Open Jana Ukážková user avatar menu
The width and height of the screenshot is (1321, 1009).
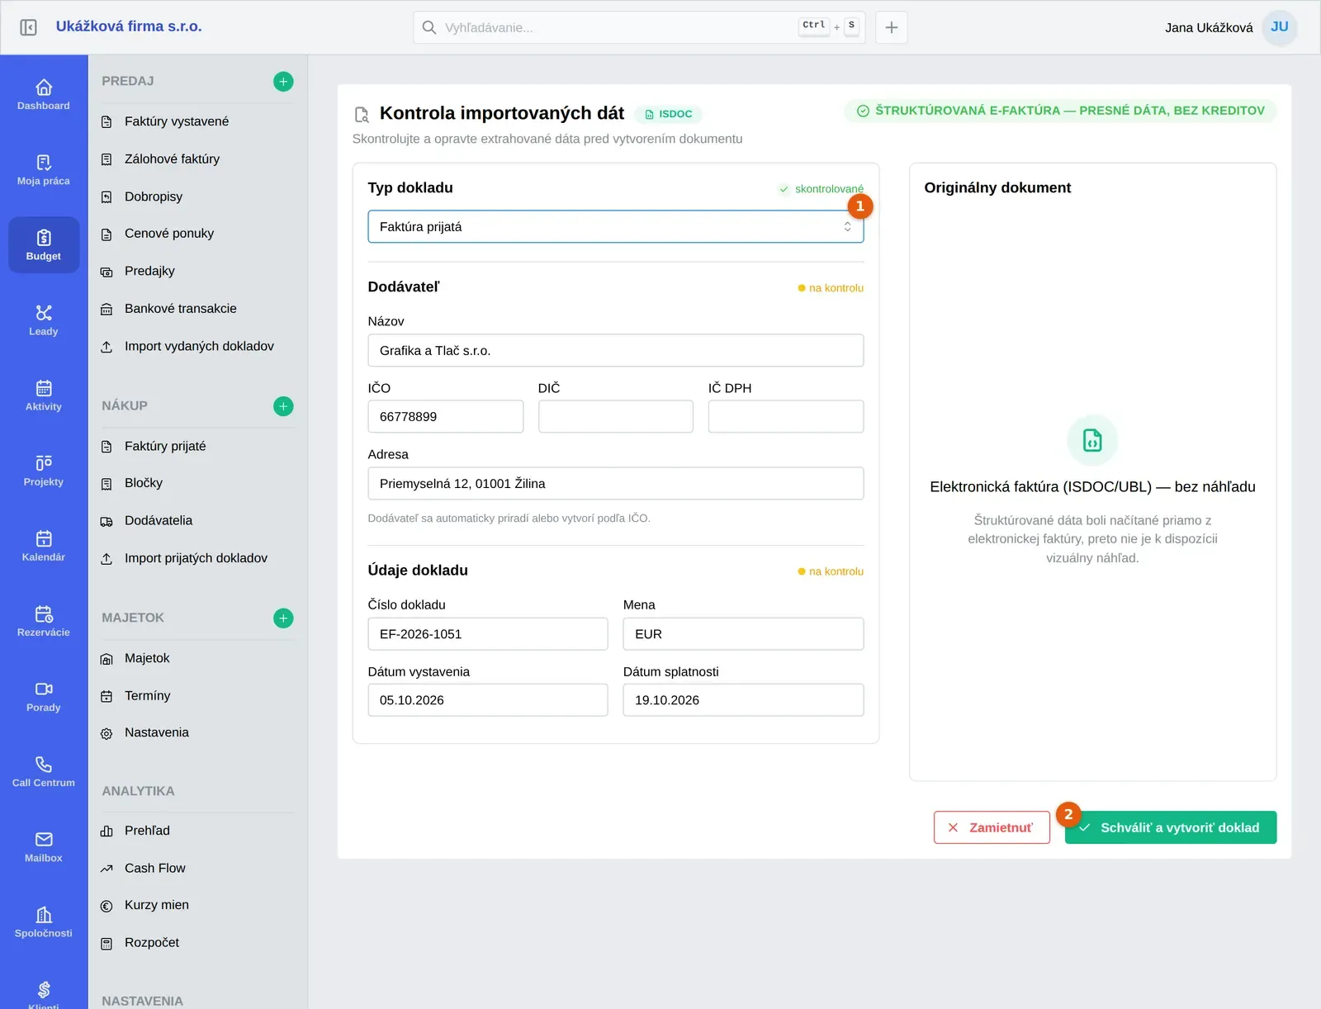pos(1279,27)
